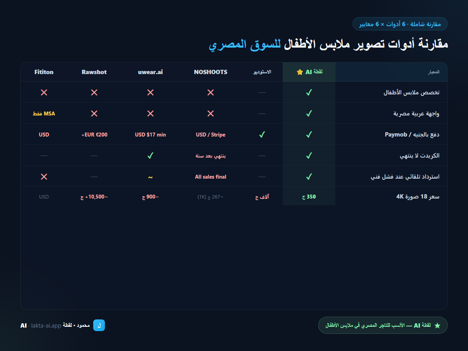Screen dimensions: 468x351
Task: Click لقطة AI checkmark for دفع بالجنيه row
Action: (309, 135)
